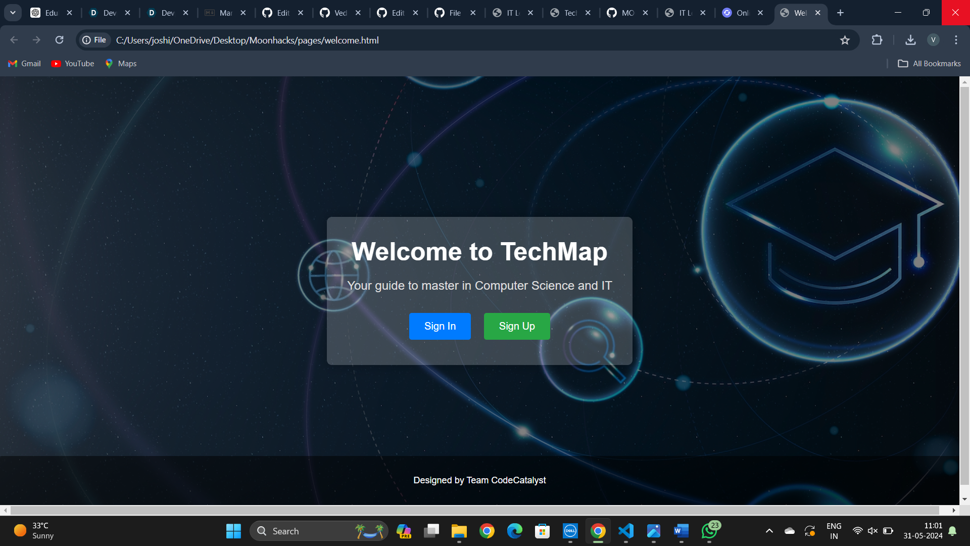Open Visual Studio Code from taskbar
970x546 pixels.
tap(625, 531)
